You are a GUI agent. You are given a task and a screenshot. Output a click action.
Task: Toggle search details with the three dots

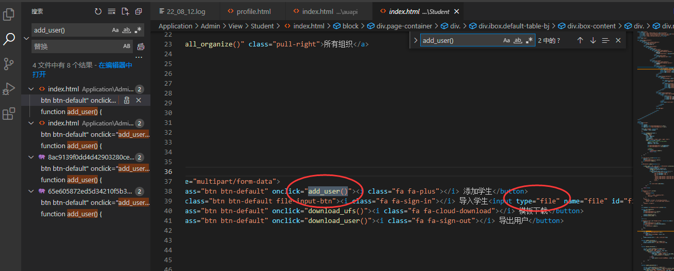pyautogui.click(x=139, y=57)
